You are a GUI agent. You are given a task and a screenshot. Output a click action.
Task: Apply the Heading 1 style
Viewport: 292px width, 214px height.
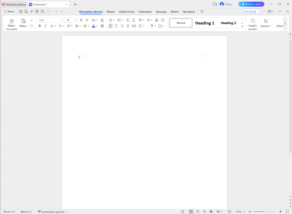coord(204,23)
